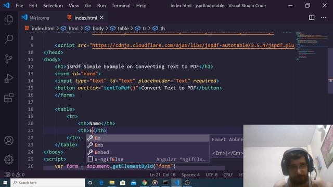This screenshot has height=187, width=333.
Task: Open the Windows Start button
Action: click(5, 182)
